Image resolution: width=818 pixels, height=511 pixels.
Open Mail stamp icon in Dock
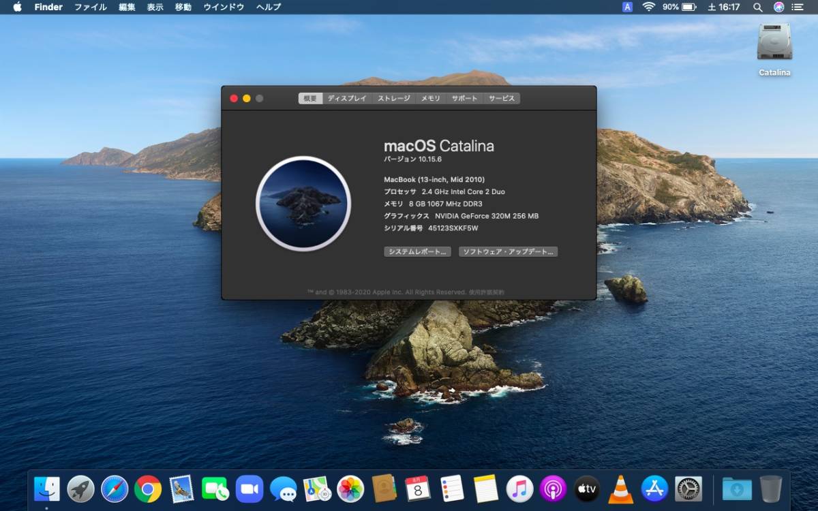coord(182,489)
